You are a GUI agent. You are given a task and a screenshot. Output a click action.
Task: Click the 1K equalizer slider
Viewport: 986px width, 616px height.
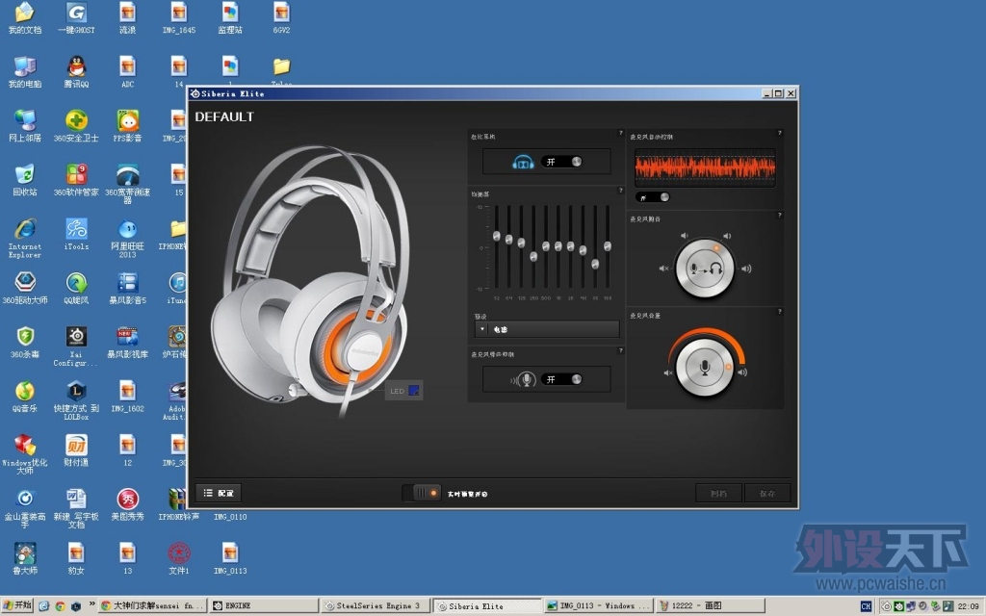click(x=558, y=246)
